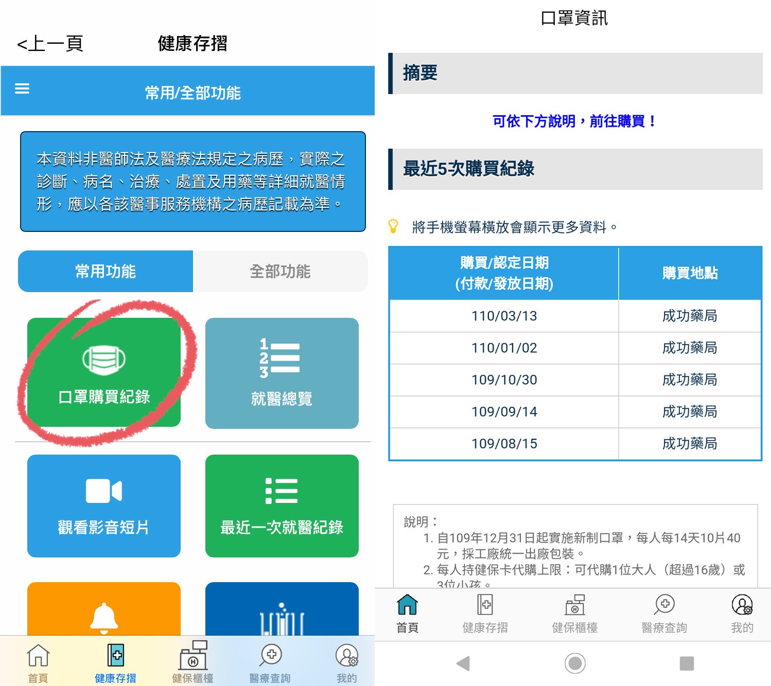Select the 110/03/13 purchase record row
Image resolution: width=771 pixels, height=686 pixels.
coord(575,316)
